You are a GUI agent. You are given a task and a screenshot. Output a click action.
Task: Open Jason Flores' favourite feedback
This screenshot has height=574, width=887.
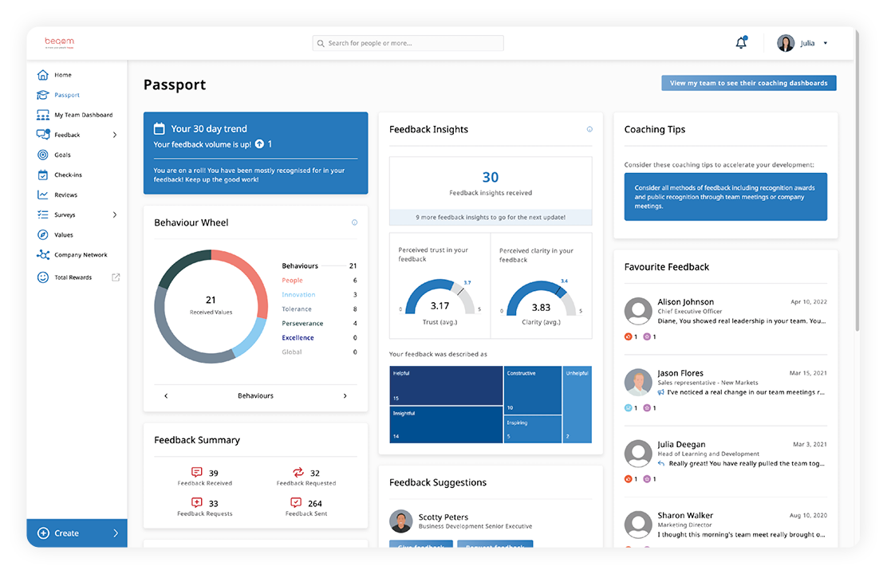point(725,390)
